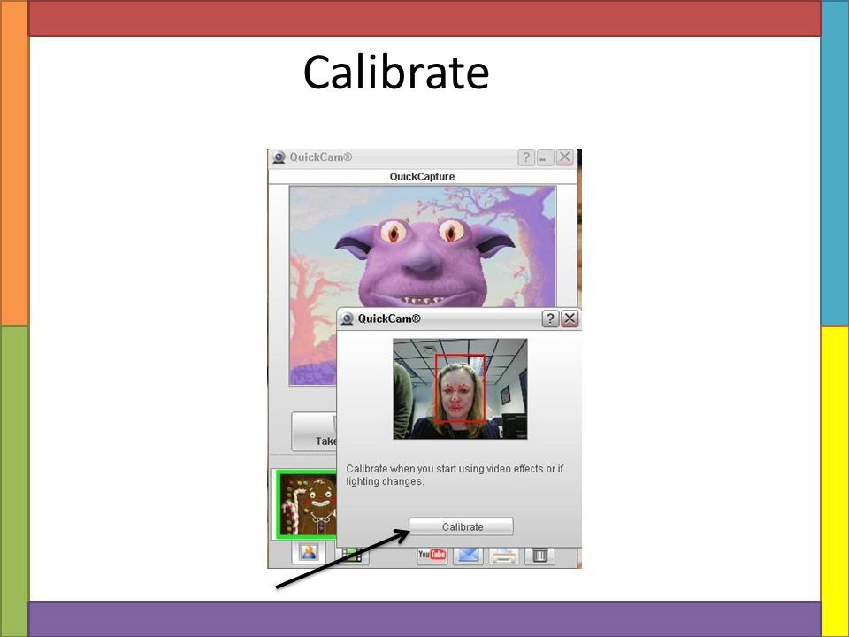Select the gingerbread man thumbnail

[x=307, y=505]
